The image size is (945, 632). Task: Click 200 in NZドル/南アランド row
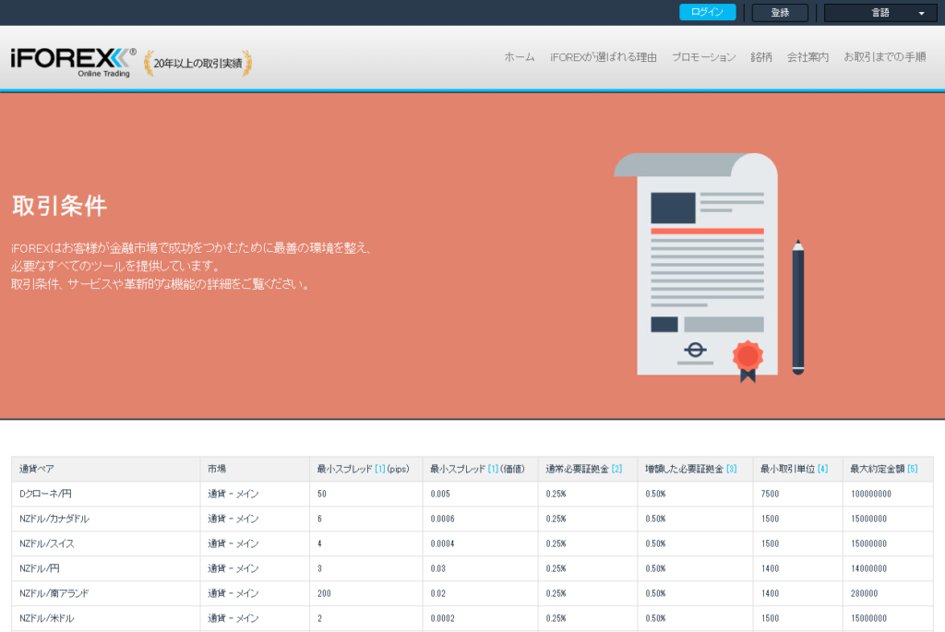[324, 593]
